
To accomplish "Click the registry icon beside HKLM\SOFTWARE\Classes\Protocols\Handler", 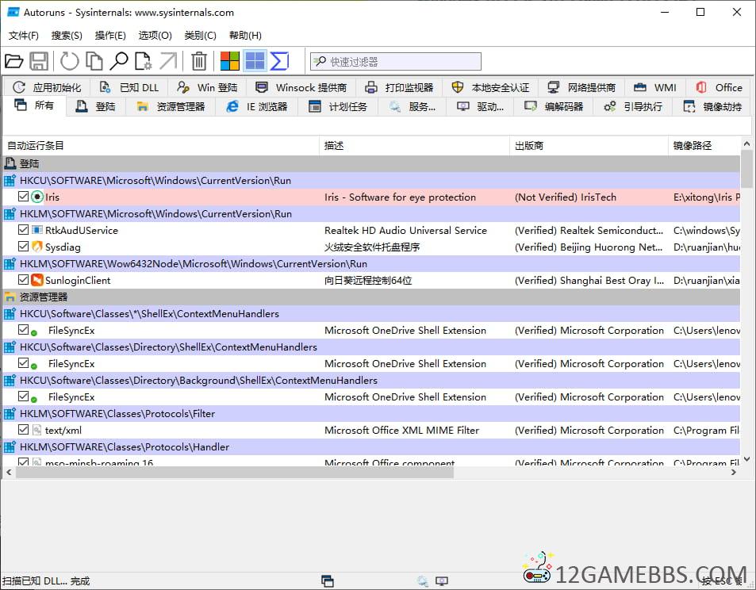I will (10, 446).
